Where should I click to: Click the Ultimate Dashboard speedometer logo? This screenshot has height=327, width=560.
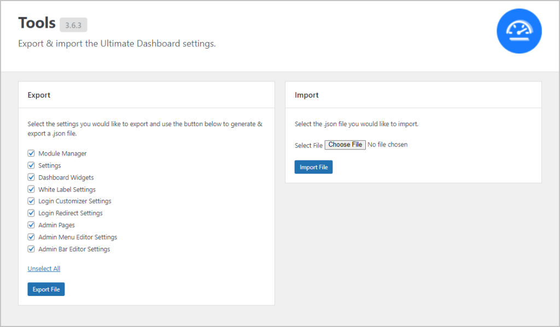[x=519, y=31]
